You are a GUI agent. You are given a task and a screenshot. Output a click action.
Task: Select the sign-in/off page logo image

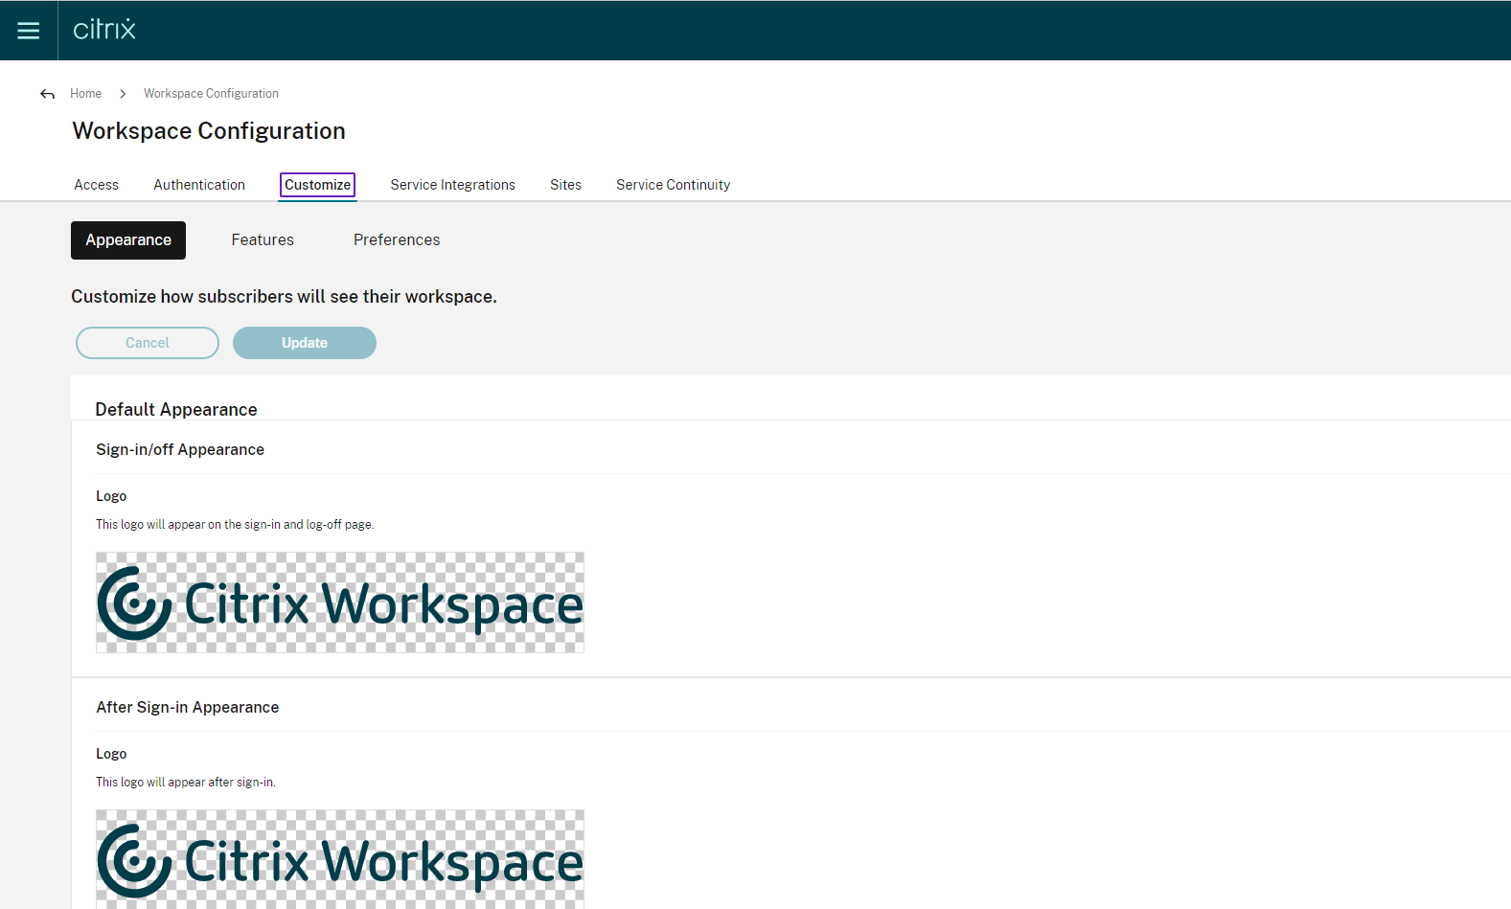pos(340,602)
